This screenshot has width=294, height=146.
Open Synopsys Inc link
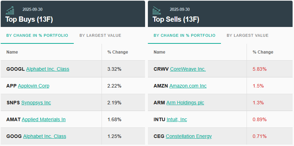[x=36, y=103]
